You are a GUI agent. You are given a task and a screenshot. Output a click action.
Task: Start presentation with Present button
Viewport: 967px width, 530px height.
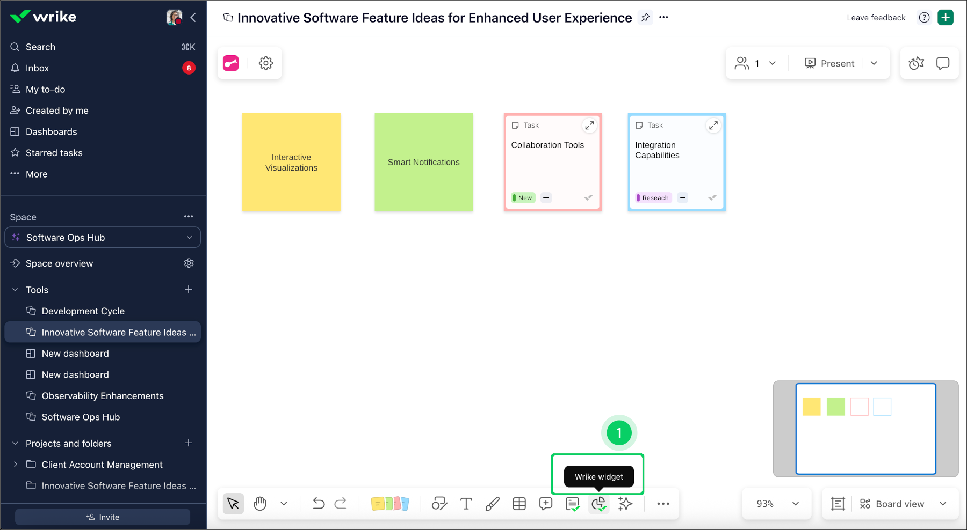829,63
